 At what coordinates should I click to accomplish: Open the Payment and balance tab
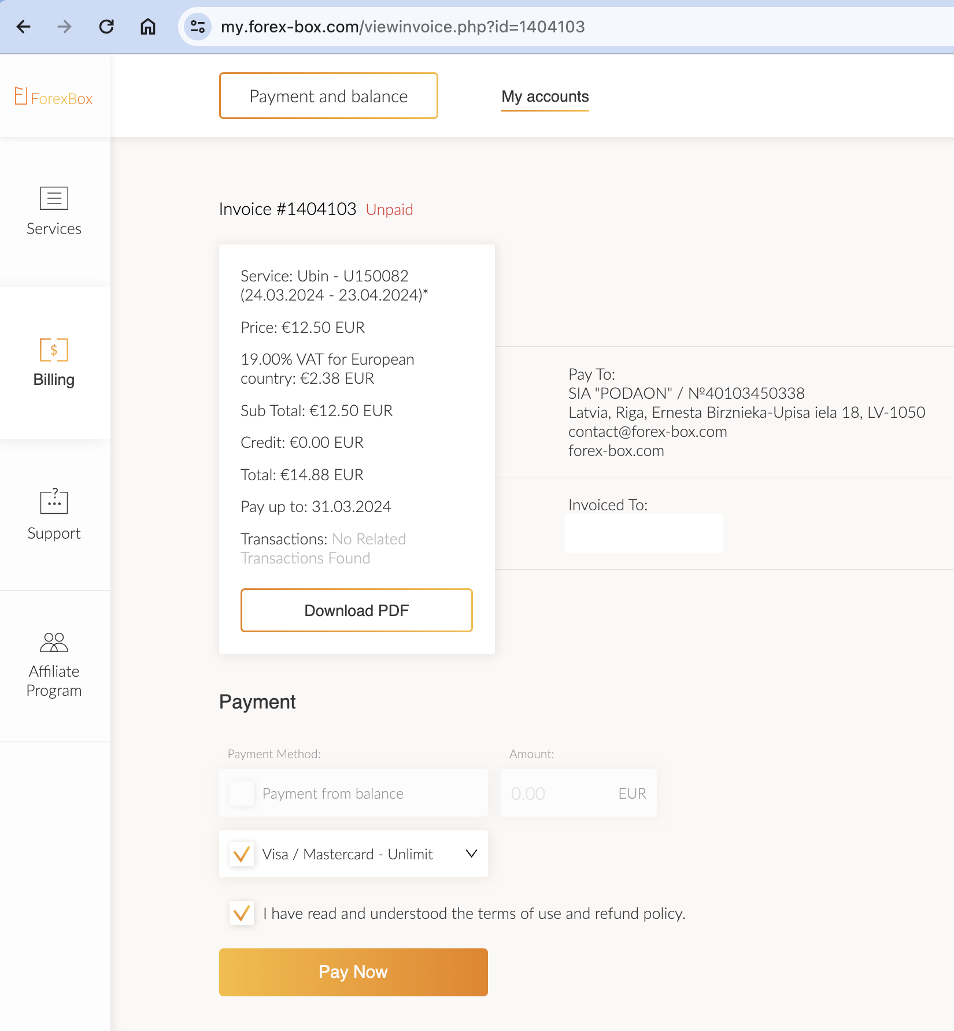328,96
